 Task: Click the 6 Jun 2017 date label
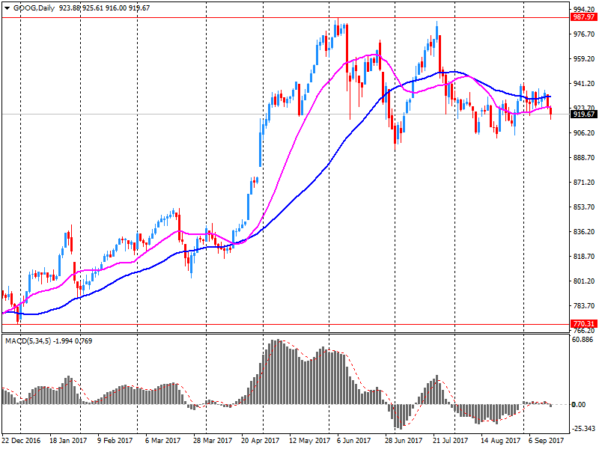353,441
